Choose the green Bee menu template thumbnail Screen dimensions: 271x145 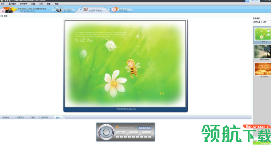pyautogui.click(x=263, y=34)
